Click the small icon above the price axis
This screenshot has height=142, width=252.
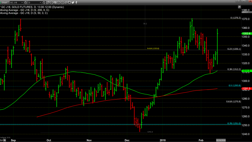(x=239, y=7)
